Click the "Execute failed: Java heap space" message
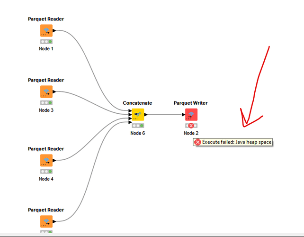Image resolution: width=304 pixels, height=237 pixels. coord(237,142)
